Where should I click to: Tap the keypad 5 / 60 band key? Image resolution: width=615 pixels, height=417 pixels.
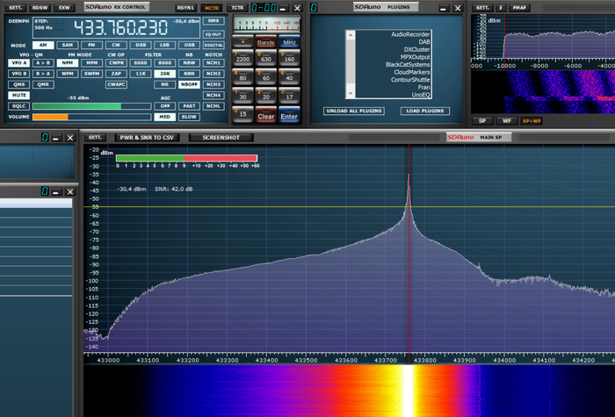pos(266,76)
